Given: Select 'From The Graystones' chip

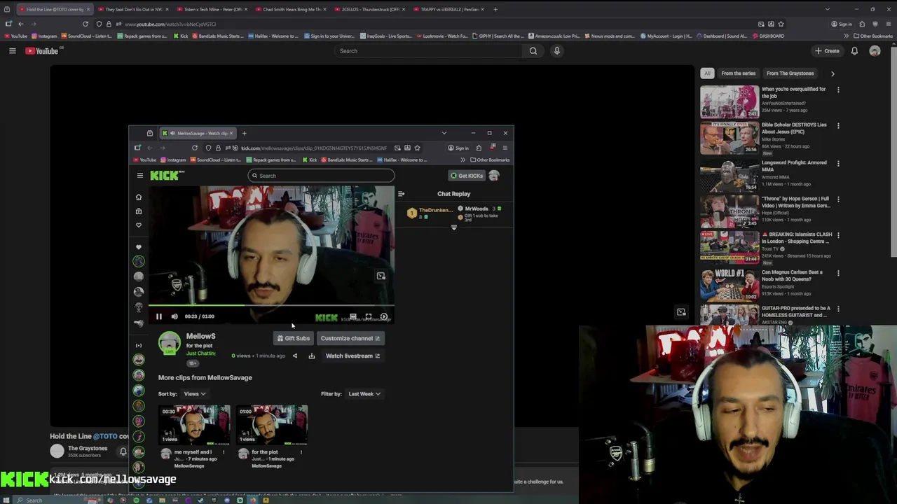Looking at the screenshot, I should (x=790, y=73).
